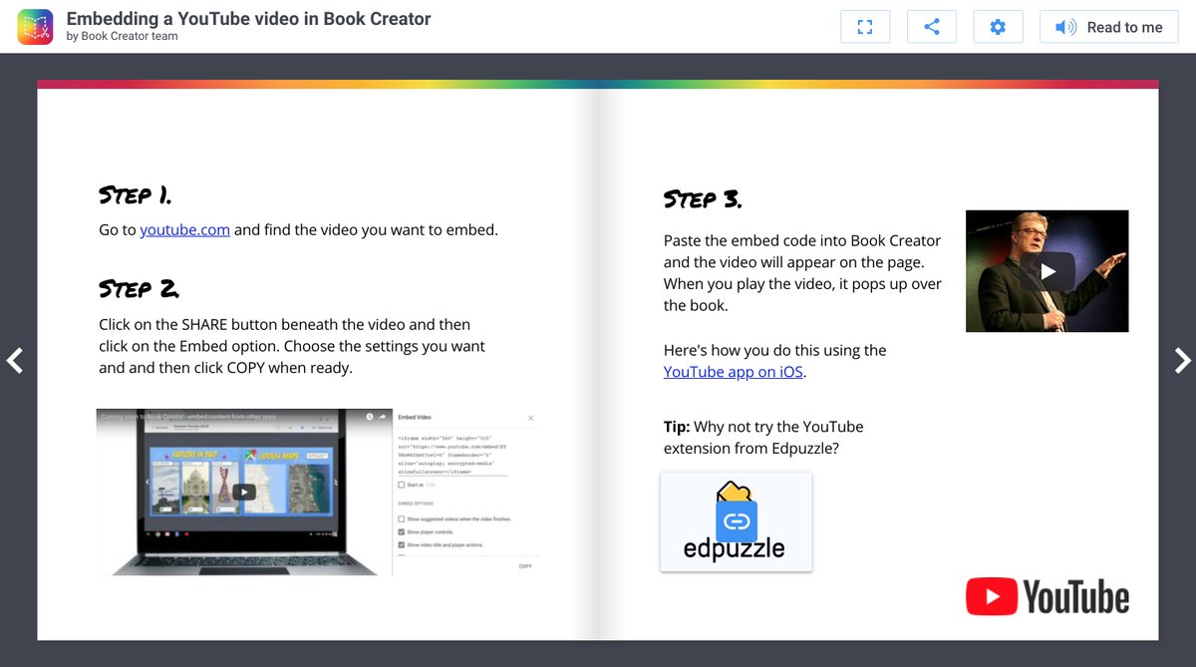The width and height of the screenshot is (1196, 667).
Task: Click the 'by Book Creator team' author text
Action: [x=123, y=37]
